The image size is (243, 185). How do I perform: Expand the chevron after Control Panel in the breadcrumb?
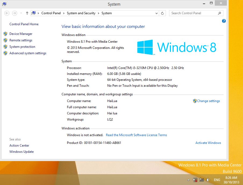64,13
